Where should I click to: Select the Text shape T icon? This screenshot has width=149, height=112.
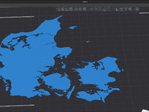point(126,9)
